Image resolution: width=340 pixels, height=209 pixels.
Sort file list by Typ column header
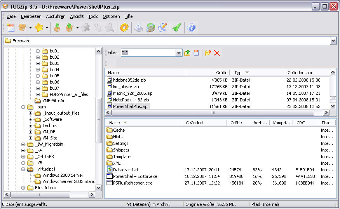click(257, 73)
